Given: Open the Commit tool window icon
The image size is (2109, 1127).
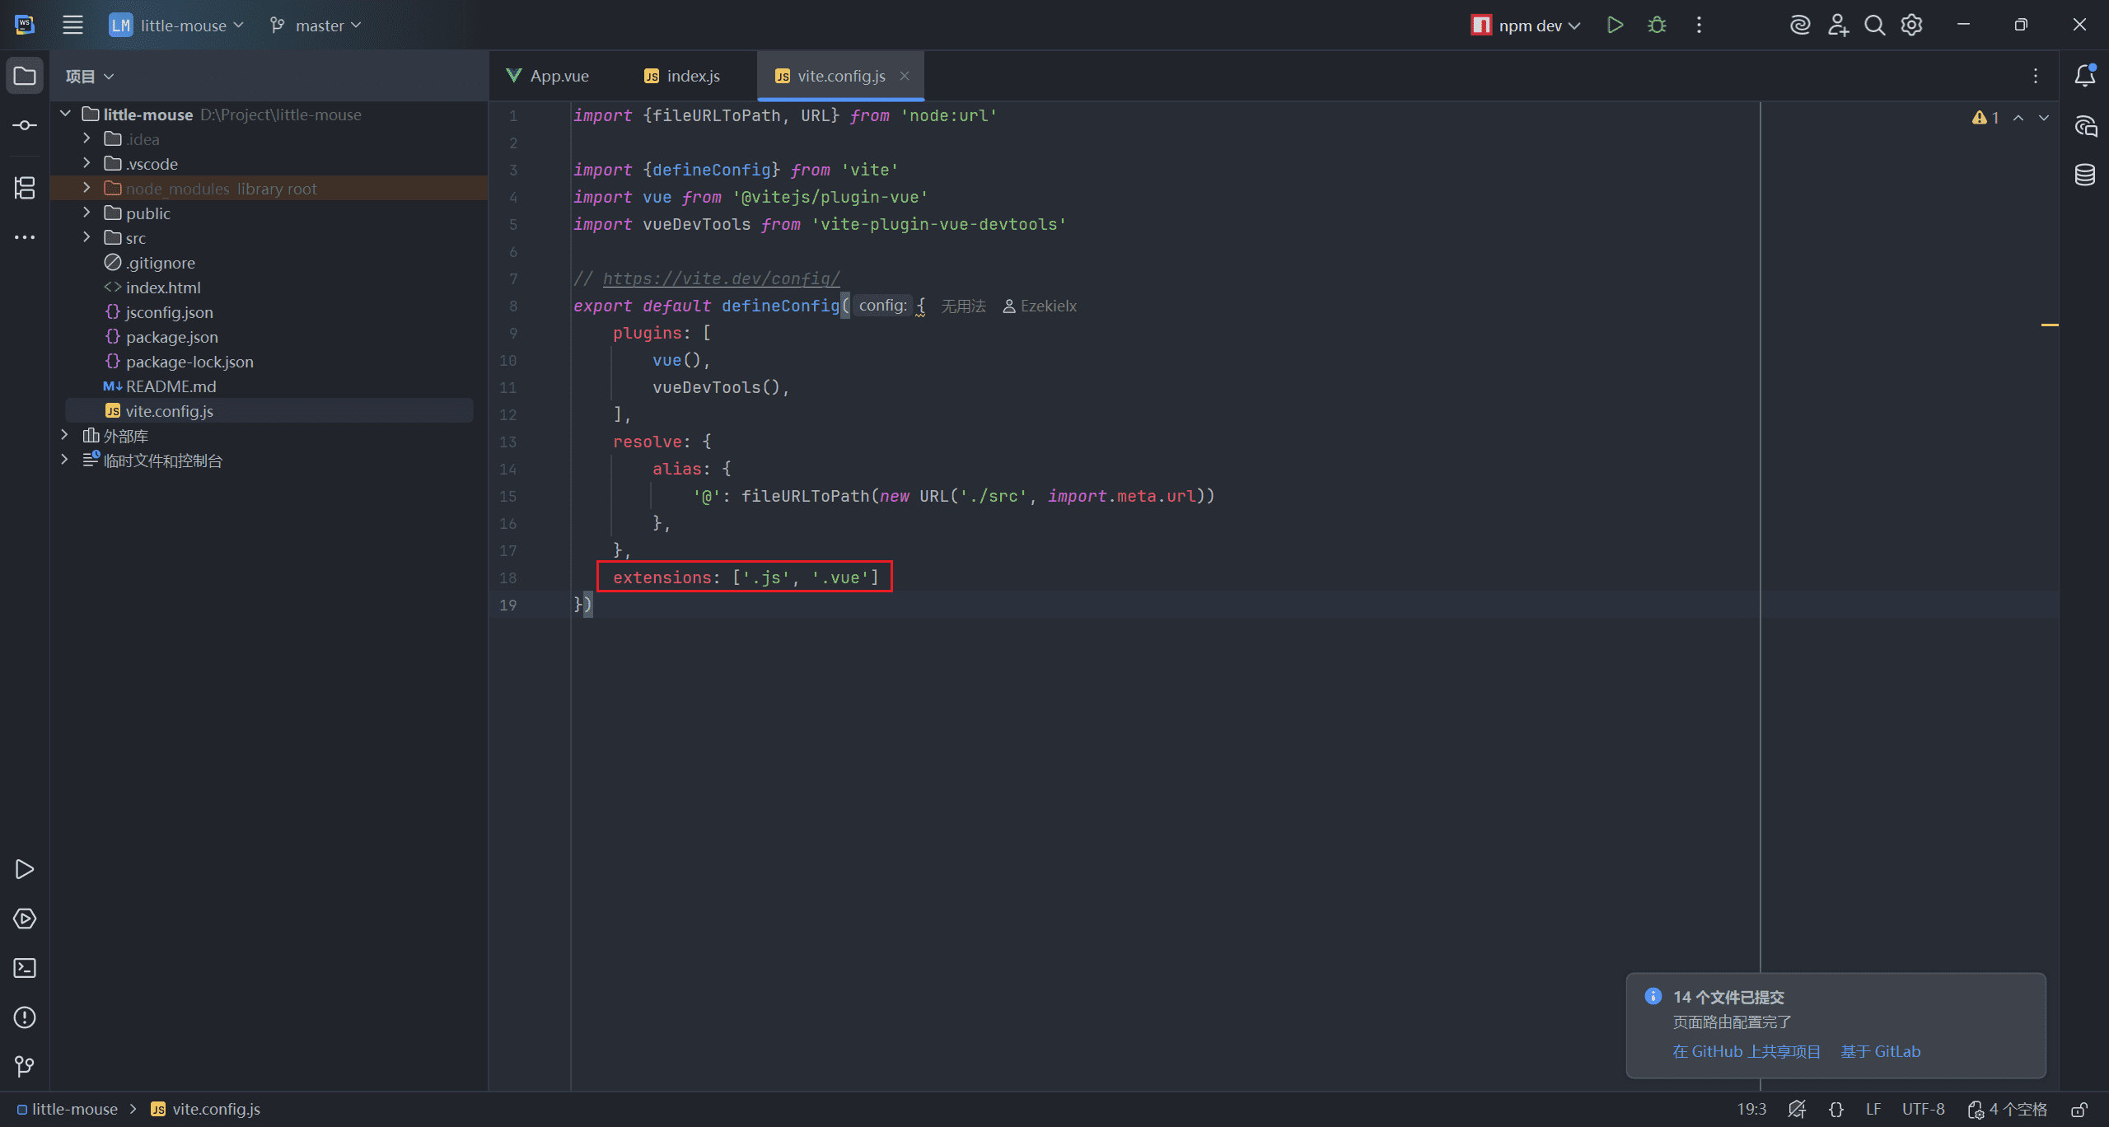Looking at the screenshot, I should [25, 125].
